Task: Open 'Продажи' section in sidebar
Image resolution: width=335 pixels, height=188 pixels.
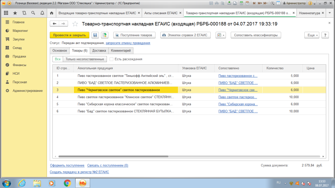Action: [19, 56]
